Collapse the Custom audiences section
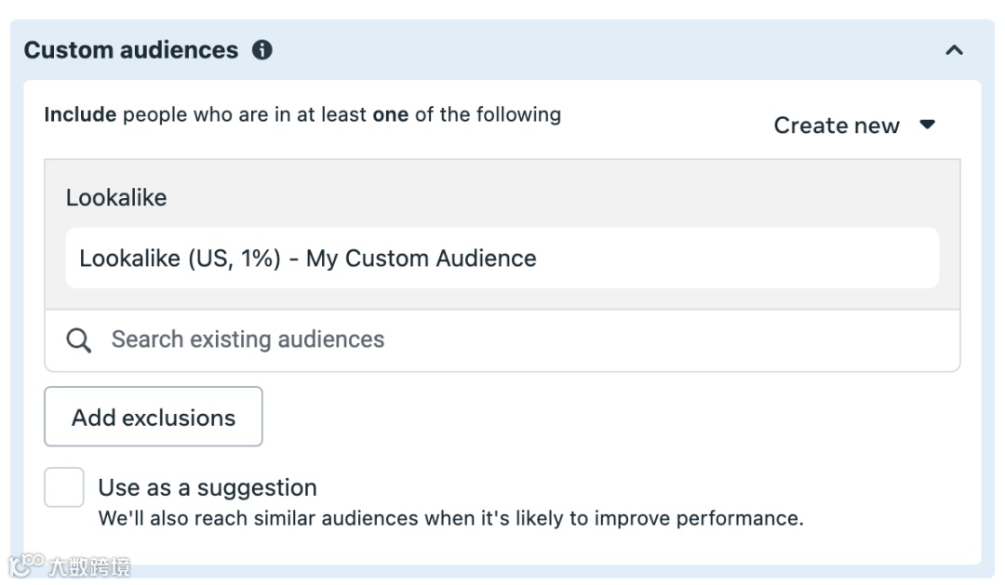Screen dimensions: 1005x585 click(x=954, y=50)
